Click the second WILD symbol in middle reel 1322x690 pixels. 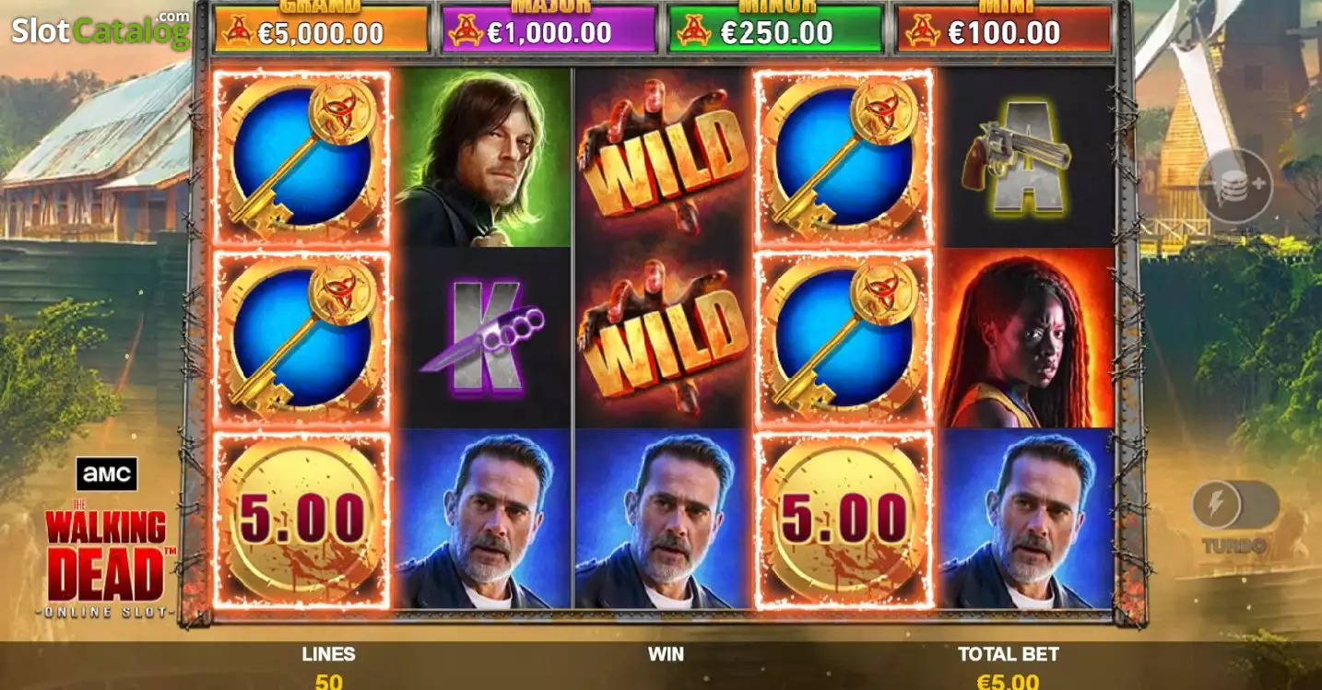663,338
